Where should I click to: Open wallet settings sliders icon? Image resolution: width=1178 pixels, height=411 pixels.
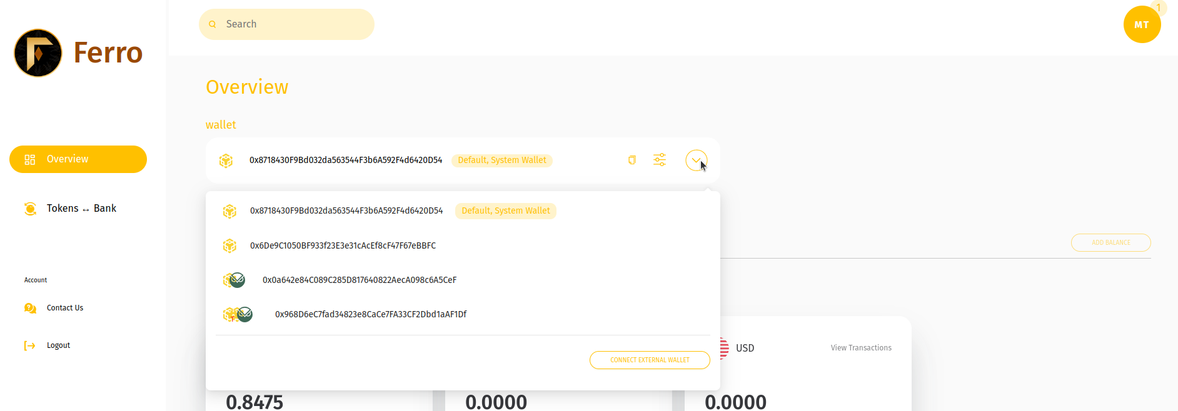(x=660, y=160)
